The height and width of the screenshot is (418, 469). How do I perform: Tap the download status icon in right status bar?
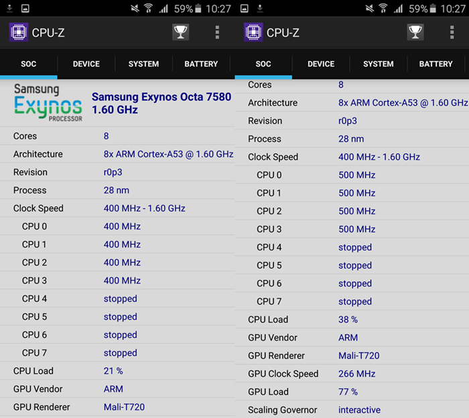tap(260, 8)
